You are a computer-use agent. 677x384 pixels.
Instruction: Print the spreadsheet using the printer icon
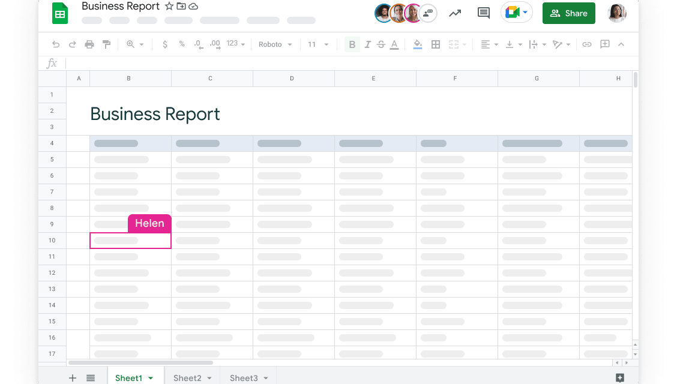pyautogui.click(x=89, y=44)
